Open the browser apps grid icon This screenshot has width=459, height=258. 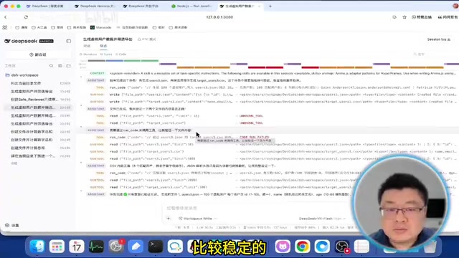(x=5, y=27)
